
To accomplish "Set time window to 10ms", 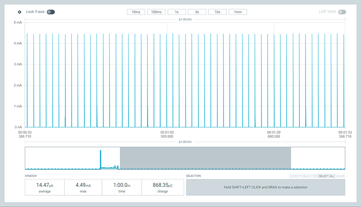I will pyautogui.click(x=136, y=12).
